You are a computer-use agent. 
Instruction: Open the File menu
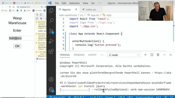[57, 3]
